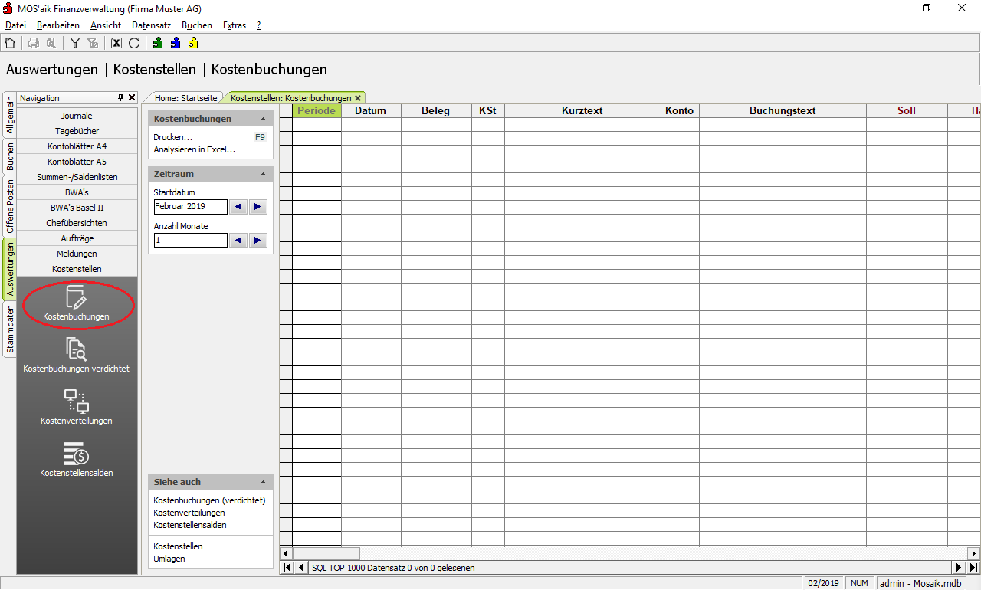Click the green puzzle piece icon
981x590 pixels.
point(158,44)
